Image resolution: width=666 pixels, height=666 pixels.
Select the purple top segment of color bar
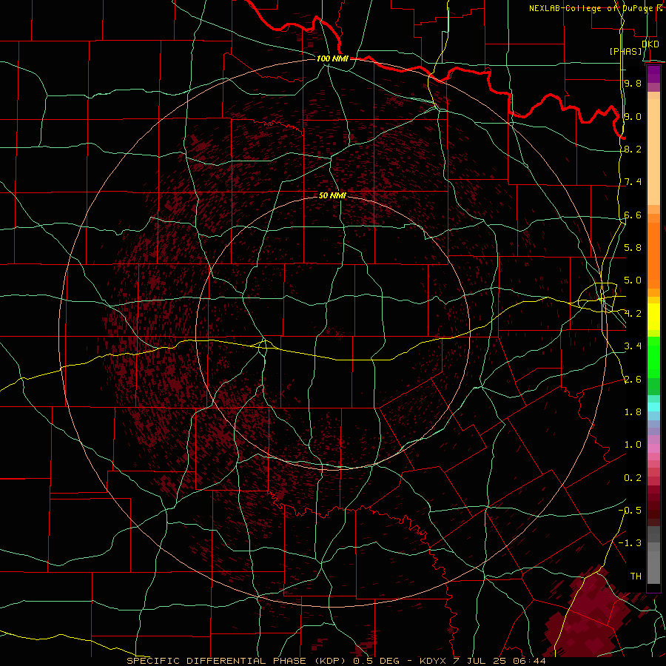(653, 74)
